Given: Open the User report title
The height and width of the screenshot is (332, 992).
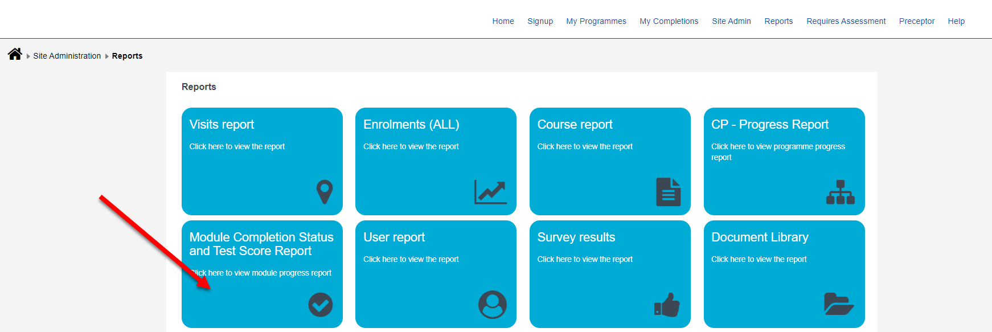Looking at the screenshot, I should pyautogui.click(x=394, y=237).
